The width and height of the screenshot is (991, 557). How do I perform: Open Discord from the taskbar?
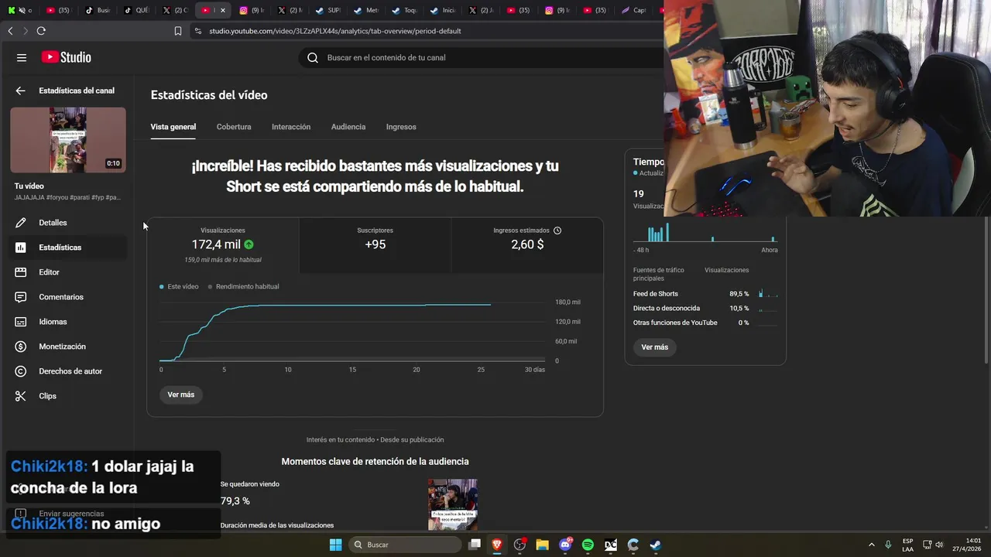click(565, 545)
